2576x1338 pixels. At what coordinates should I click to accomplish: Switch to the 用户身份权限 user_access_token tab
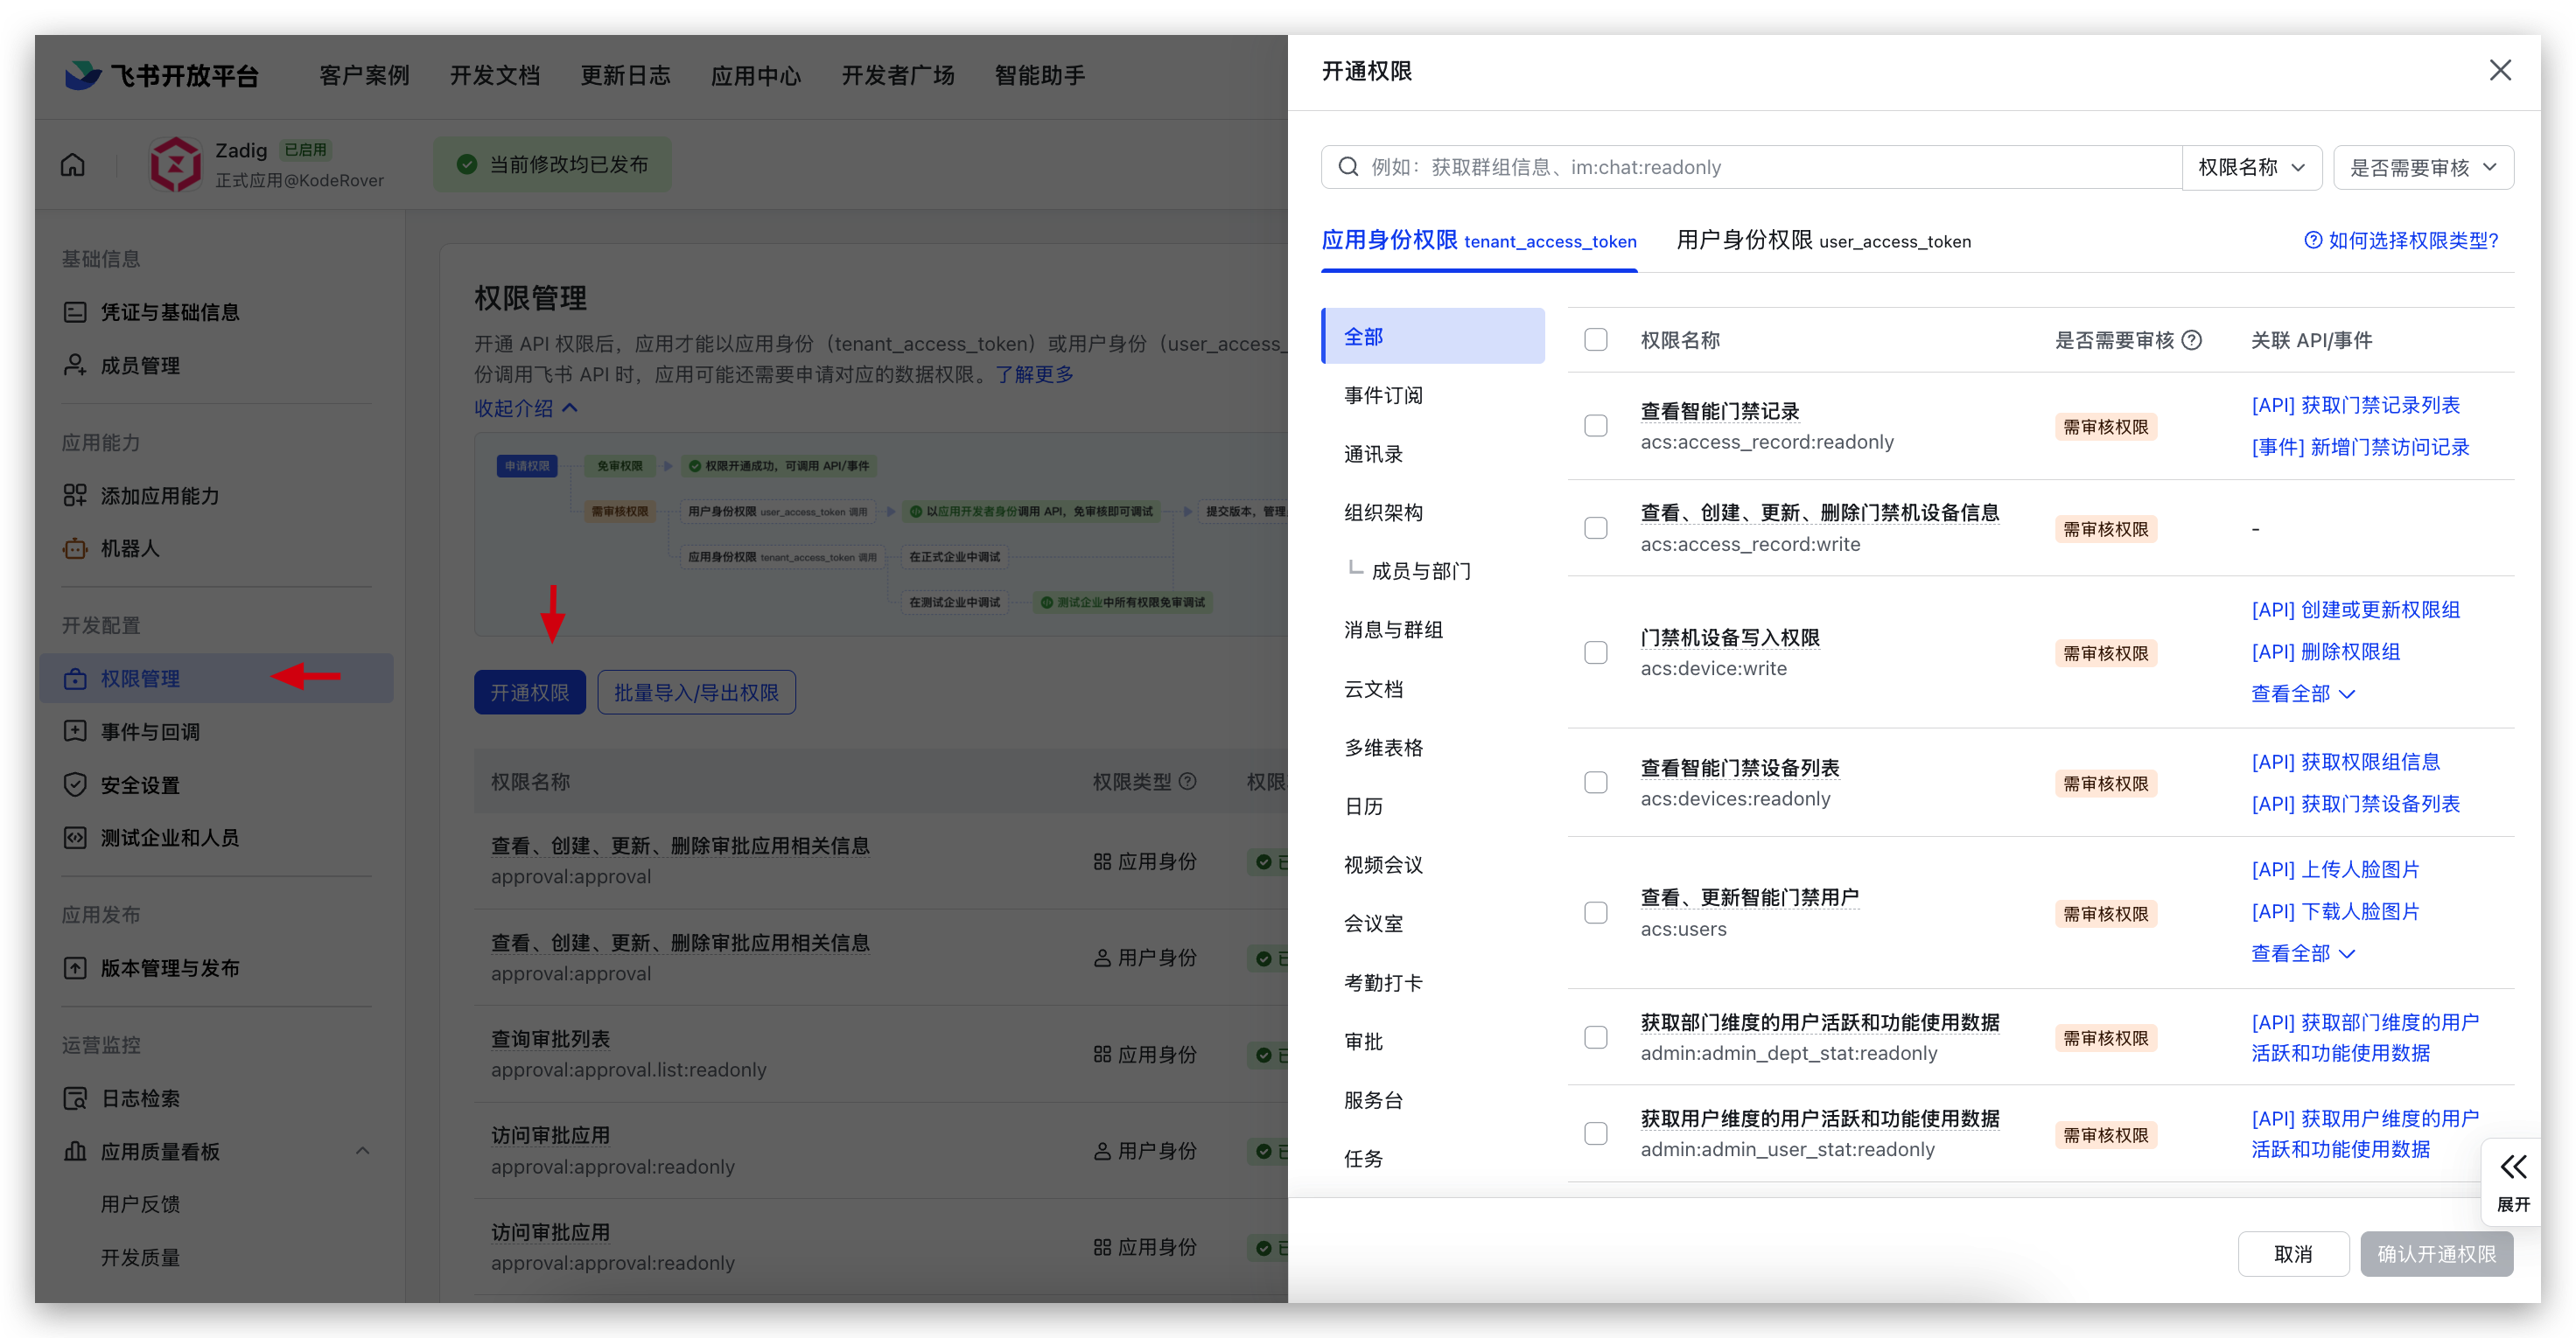[1823, 240]
